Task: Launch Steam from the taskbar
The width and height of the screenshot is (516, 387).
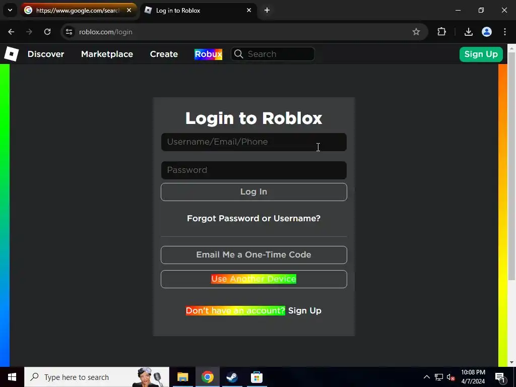Action: click(232, 377)
